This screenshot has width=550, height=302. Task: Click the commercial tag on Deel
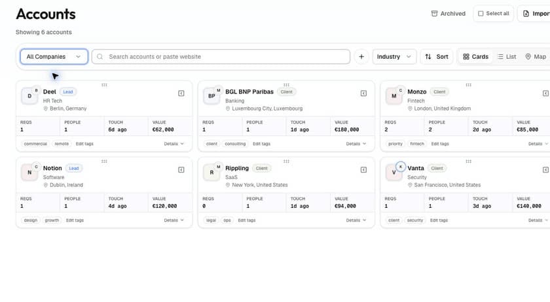tap(35, 144)
